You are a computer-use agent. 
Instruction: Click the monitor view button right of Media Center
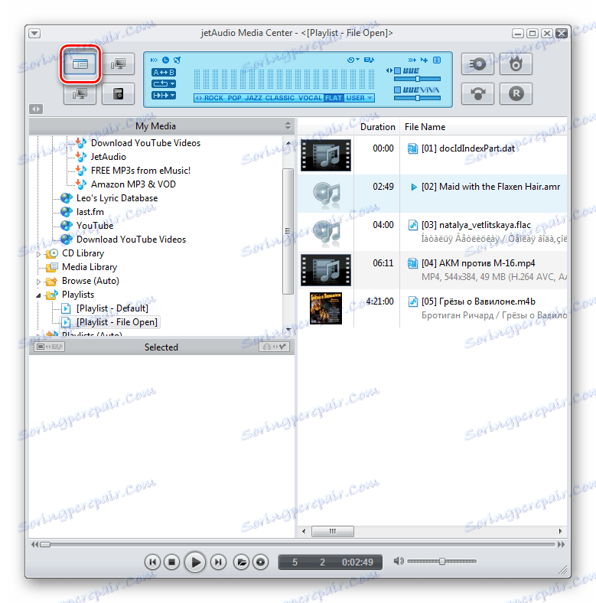[x=118, y=64]
